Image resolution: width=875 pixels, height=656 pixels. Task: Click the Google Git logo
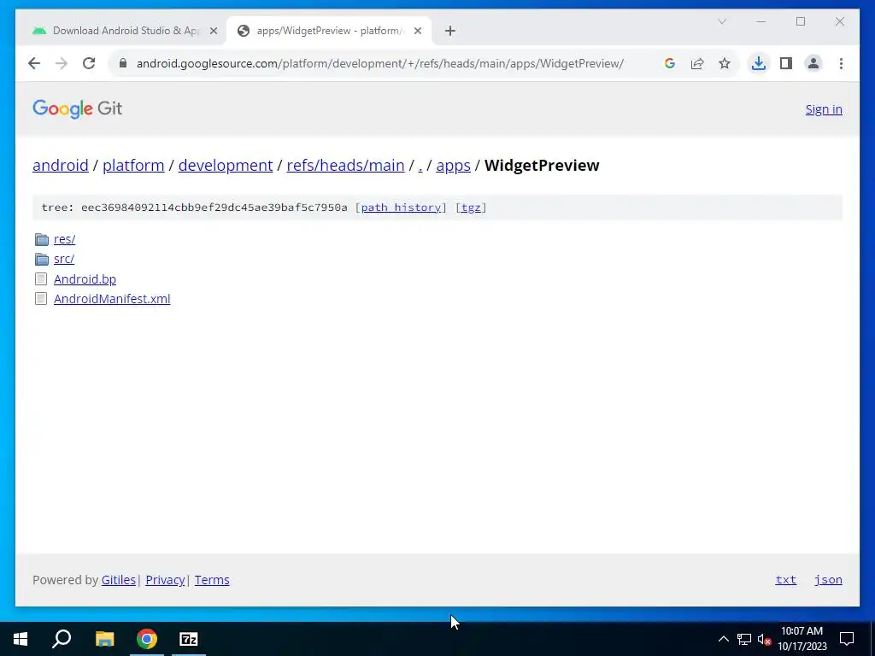[77, 108]
